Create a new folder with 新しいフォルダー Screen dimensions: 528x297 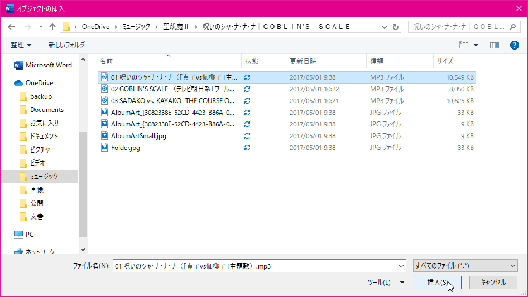click(x=69, y=45)
